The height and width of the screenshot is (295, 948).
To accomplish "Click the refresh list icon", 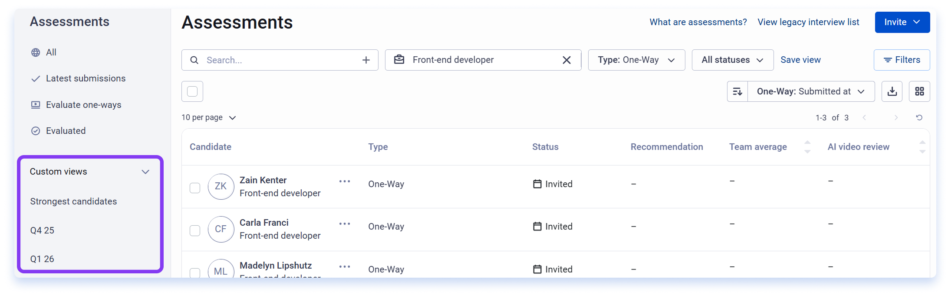I will coord(919,117).
